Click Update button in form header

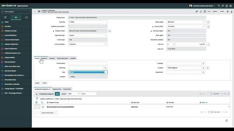(x=215, y=11)
